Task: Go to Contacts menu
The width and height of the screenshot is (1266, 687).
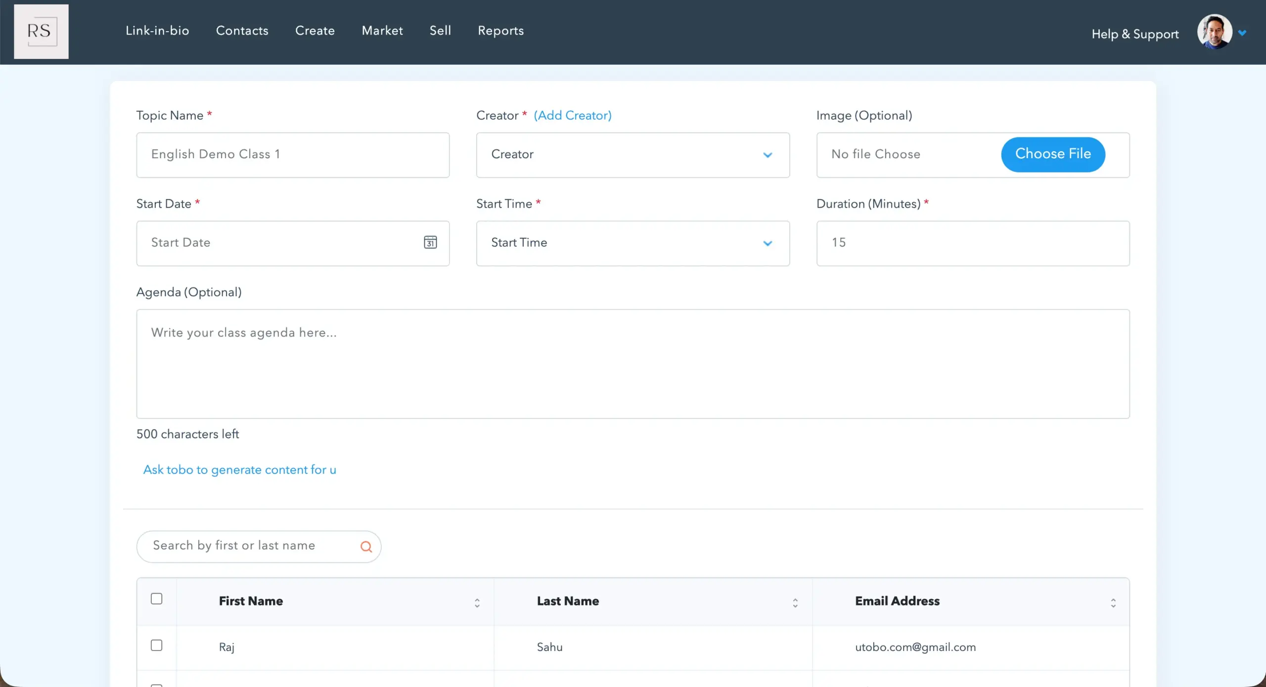Action: (242, 31)
